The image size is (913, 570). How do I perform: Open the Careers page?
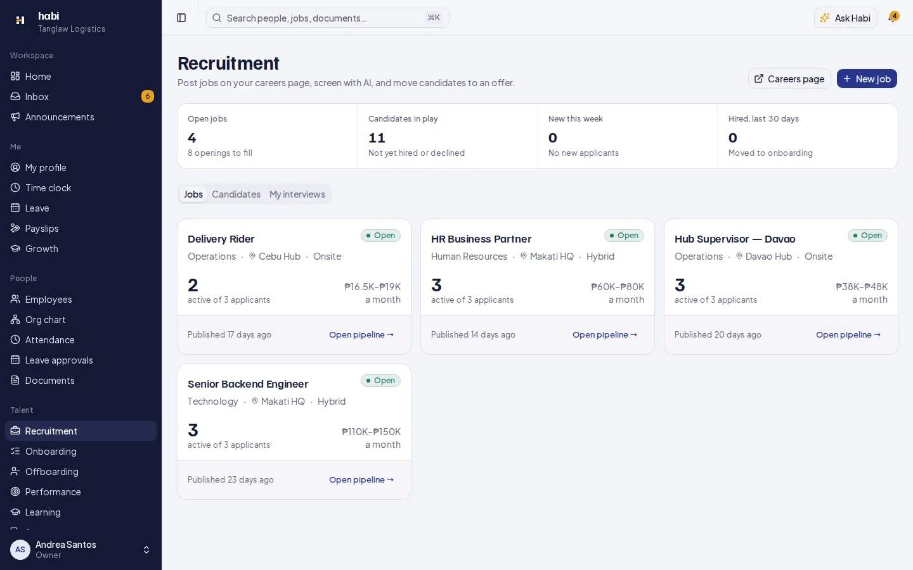point(789,79)
